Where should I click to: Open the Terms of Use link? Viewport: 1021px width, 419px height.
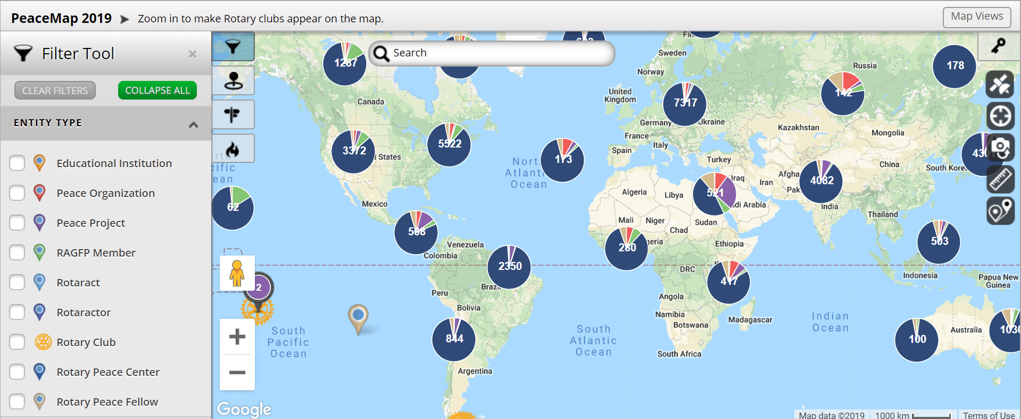click(989, 415)
